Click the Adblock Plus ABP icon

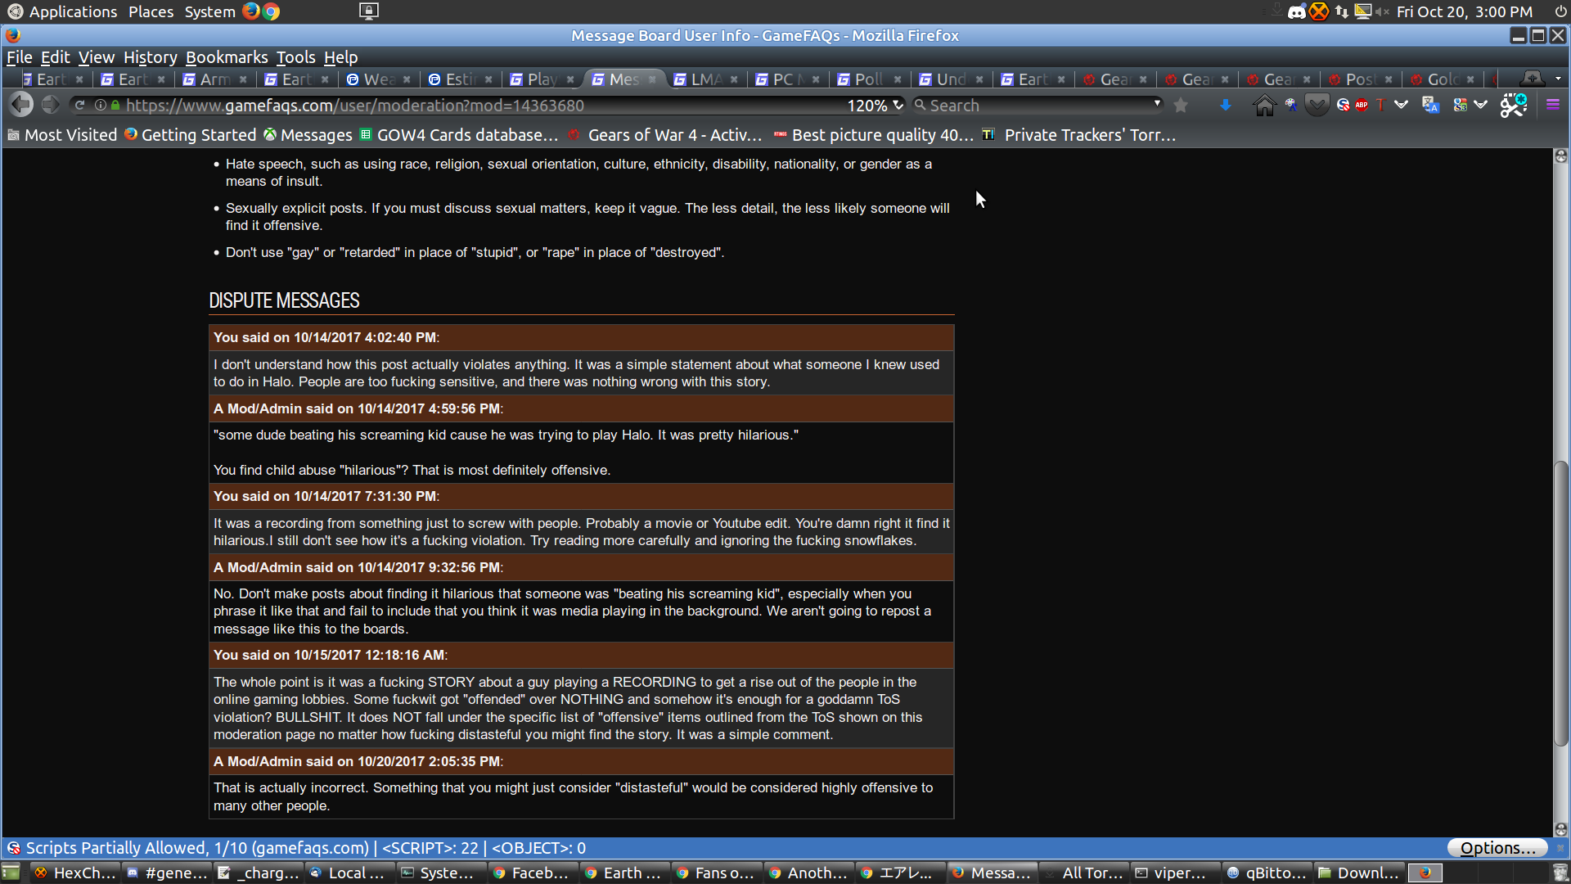pyautogui.click(x=1362, y=106)
